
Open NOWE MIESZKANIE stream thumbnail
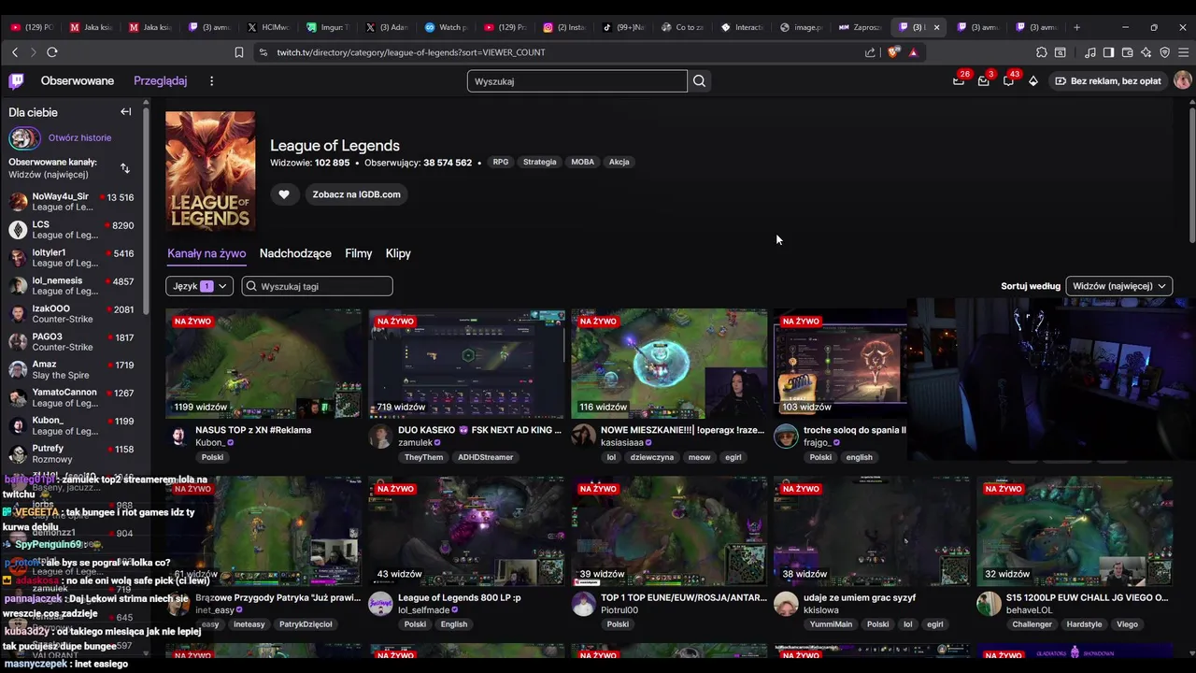[x=669, y=364]
